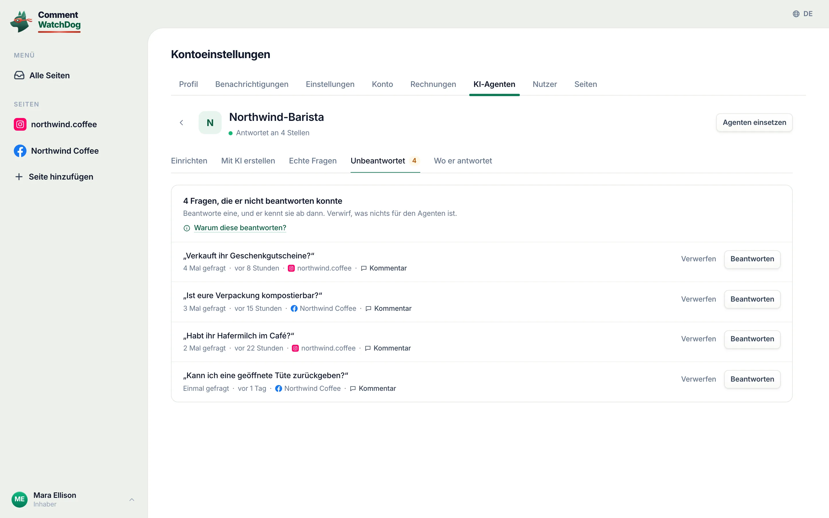Open the Rechnungen tab

433,84
